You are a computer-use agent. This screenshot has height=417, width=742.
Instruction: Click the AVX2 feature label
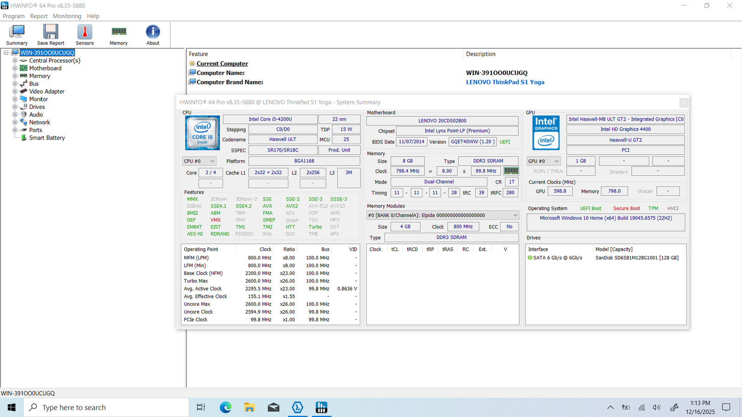point(292,206)
